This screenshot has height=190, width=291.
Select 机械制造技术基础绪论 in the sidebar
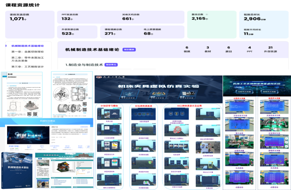point(27,46)
